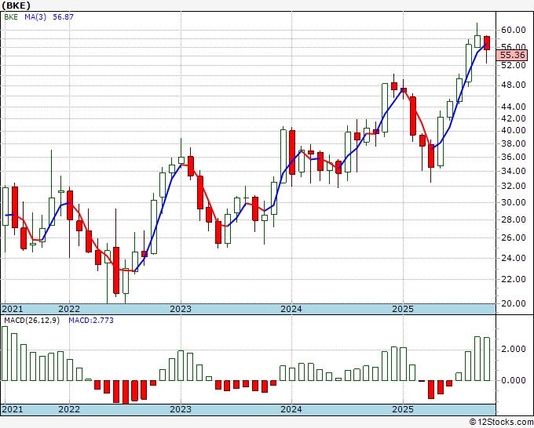Click the 26.00 price axis label
The height and width of the screenshot is (428, 534).
(x=514, y=238)
